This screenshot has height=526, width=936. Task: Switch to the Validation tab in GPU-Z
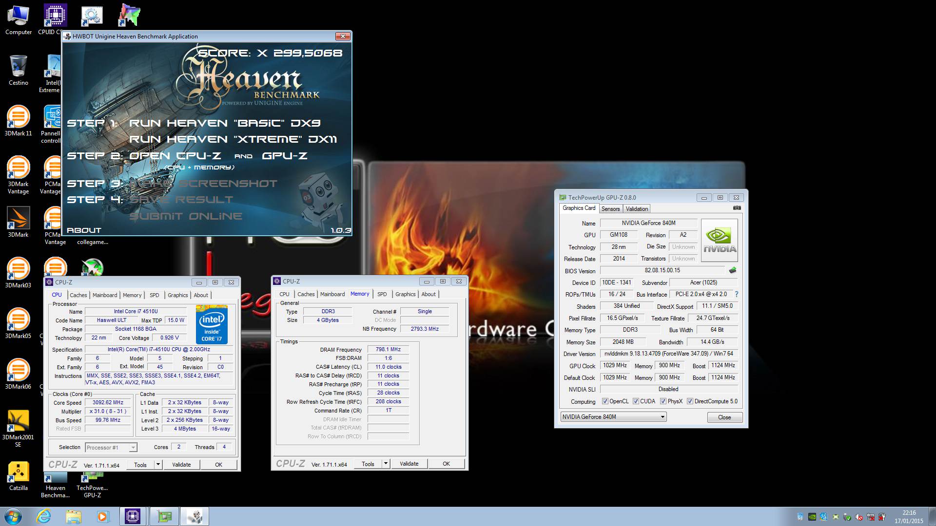(x=637, y=209)
